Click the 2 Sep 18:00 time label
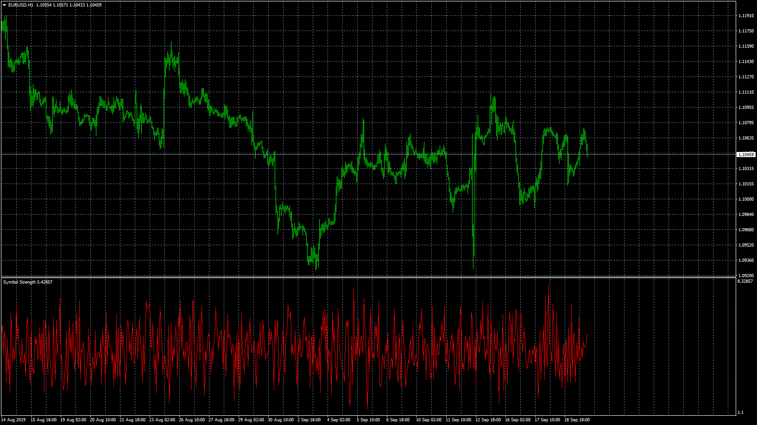This screenshot has width=757, height=425. (309, 420)
